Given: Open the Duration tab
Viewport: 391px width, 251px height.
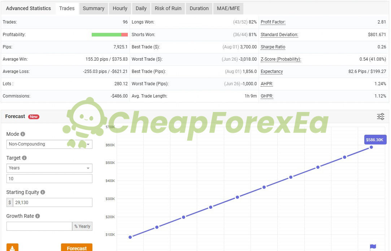Looking at the screenshot, I should tap(199, 8).
